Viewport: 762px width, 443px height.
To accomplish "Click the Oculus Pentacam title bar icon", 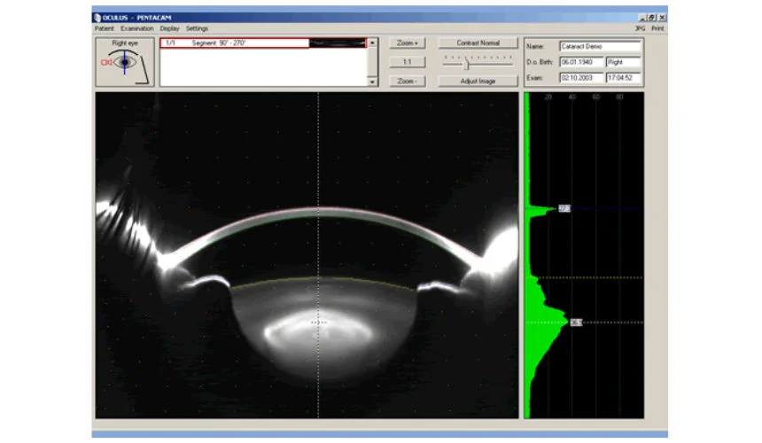I will [x=97, y=18].
